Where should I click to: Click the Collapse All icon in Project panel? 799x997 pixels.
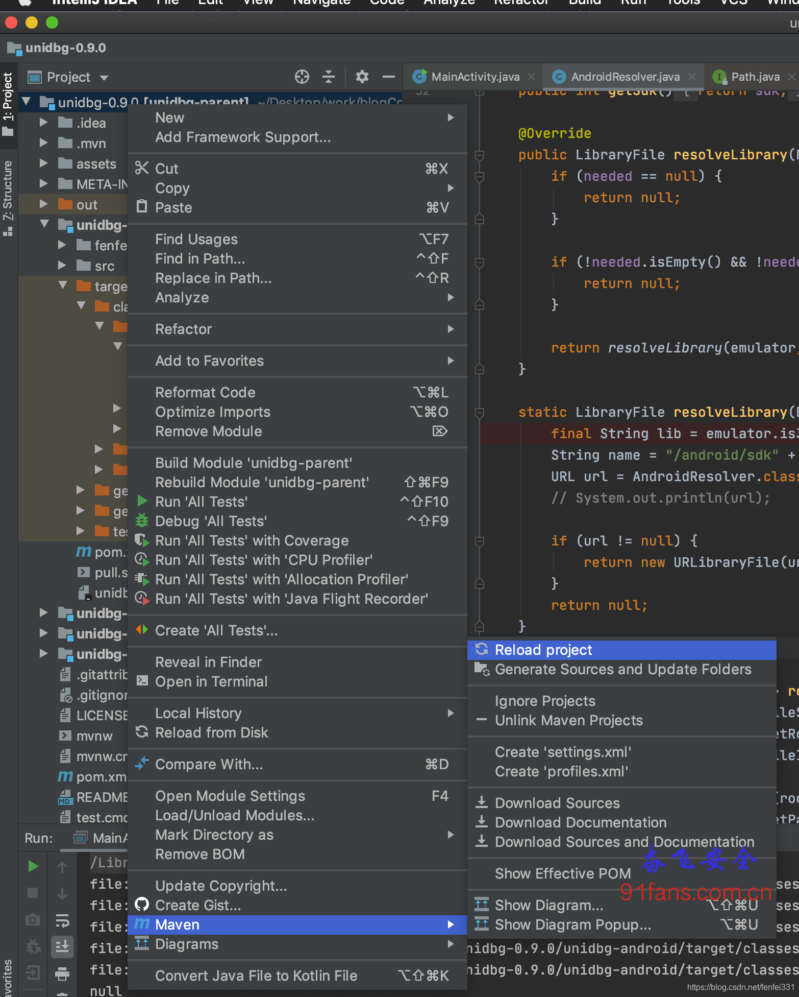tap(329, 77)
